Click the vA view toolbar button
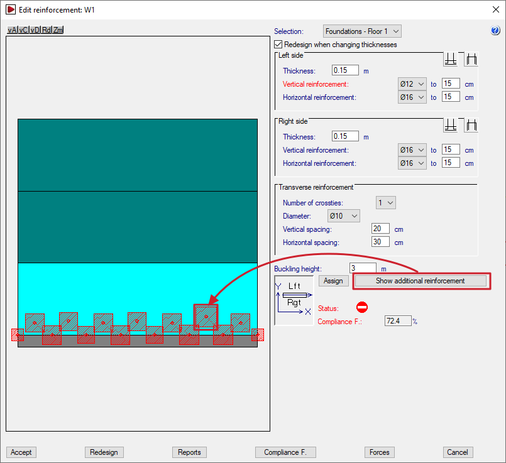 point(13,30)
